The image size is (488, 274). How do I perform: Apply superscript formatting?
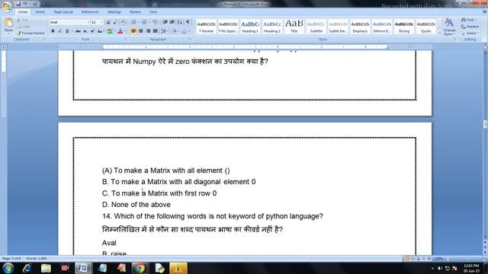[92, 31]
